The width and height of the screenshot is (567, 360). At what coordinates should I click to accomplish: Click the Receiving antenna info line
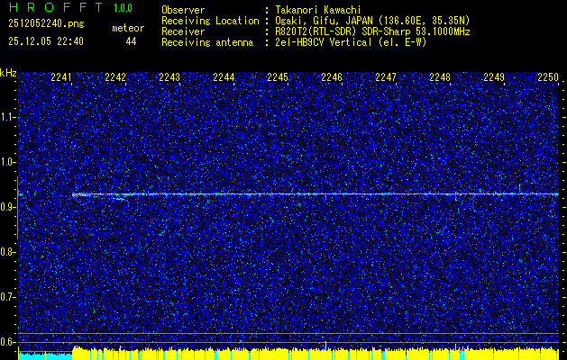[294, 42]
